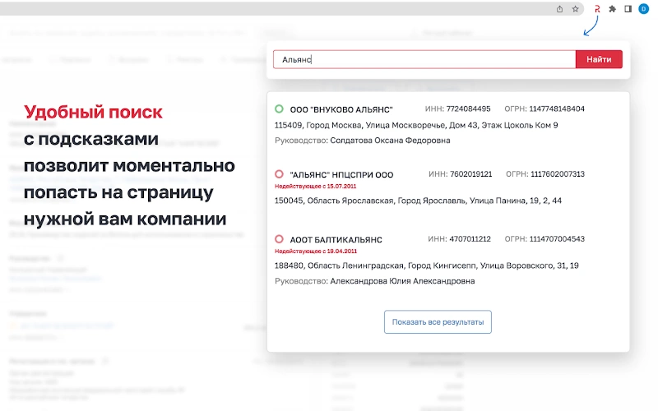
Task: Open ООО "ВНУКОВО АЛЬЯНС" result
Action: point(341,110)
